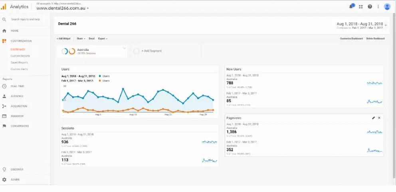This screenshot has height=192, width=396.
Task: Click the Conversions flag icon
Action: click(x=4, y=126)
